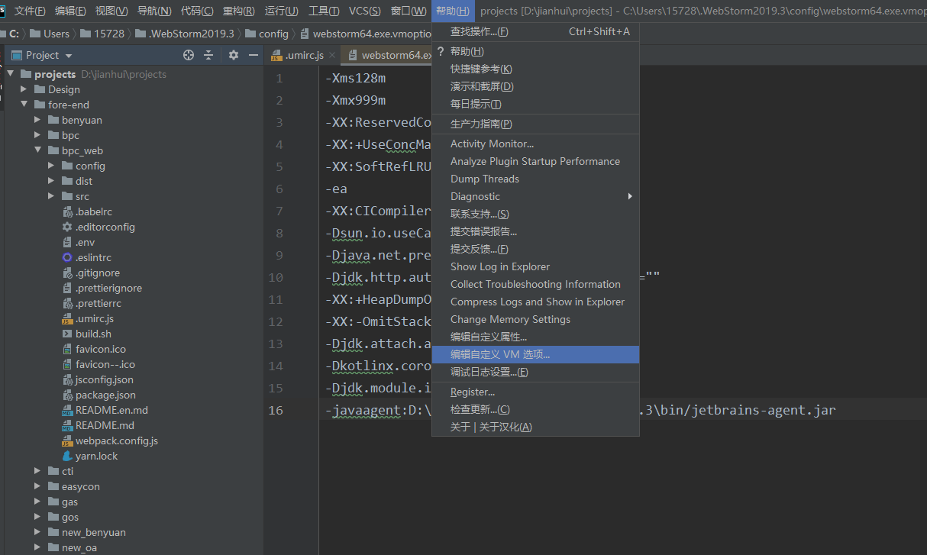
Task: Click the favicon.ico file icon
Action: [x=67, y=349]
